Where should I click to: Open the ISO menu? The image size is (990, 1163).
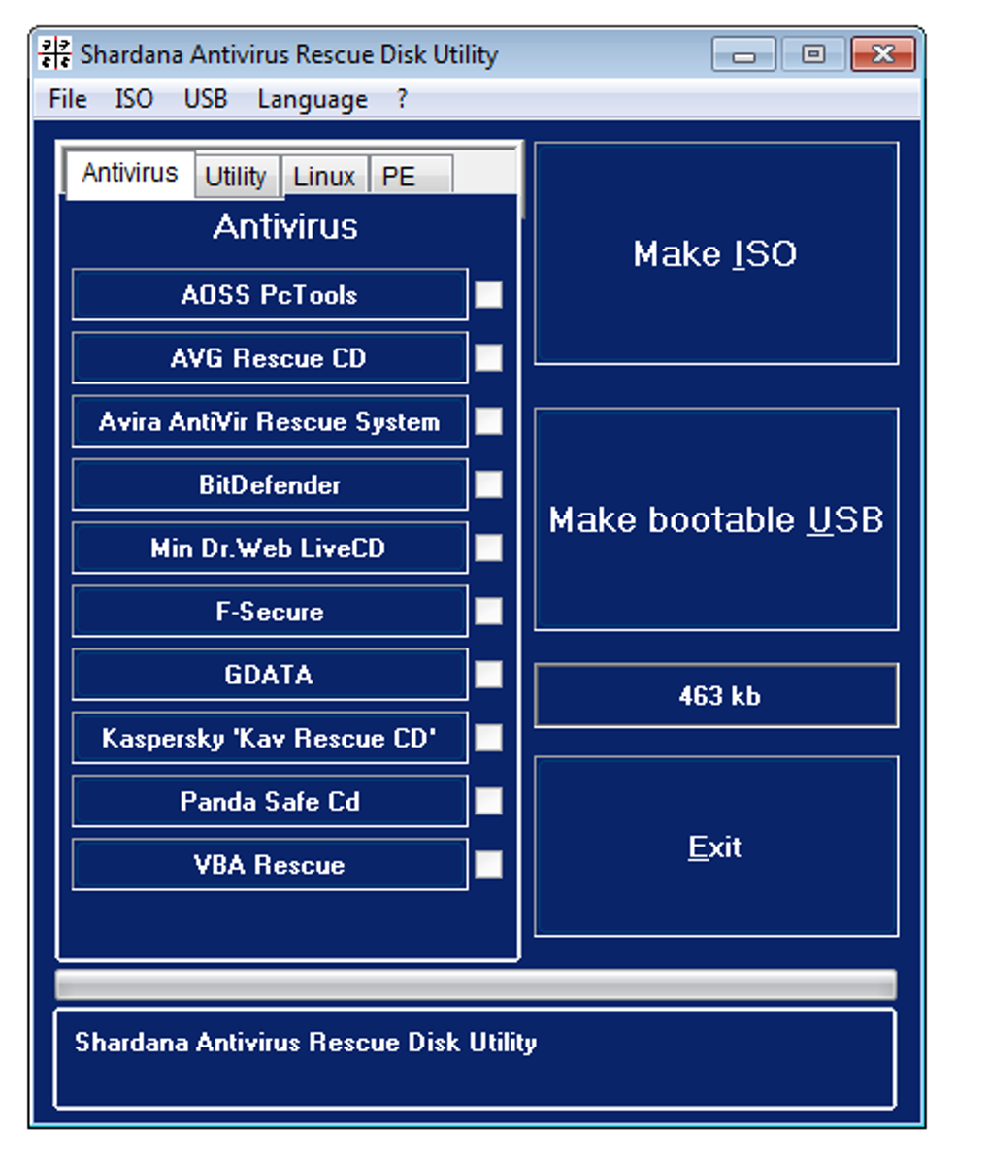click(x=134, y=99)
